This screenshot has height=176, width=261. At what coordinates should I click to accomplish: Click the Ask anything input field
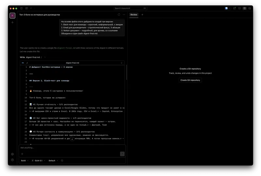(x=72, y=148)
